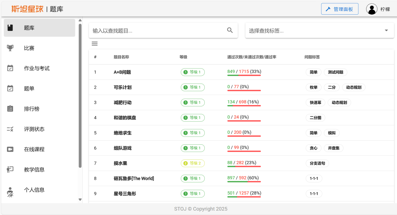The image size is (397, 215).
Task: Click the 题单 calendar icon
Action: (10, 88)
